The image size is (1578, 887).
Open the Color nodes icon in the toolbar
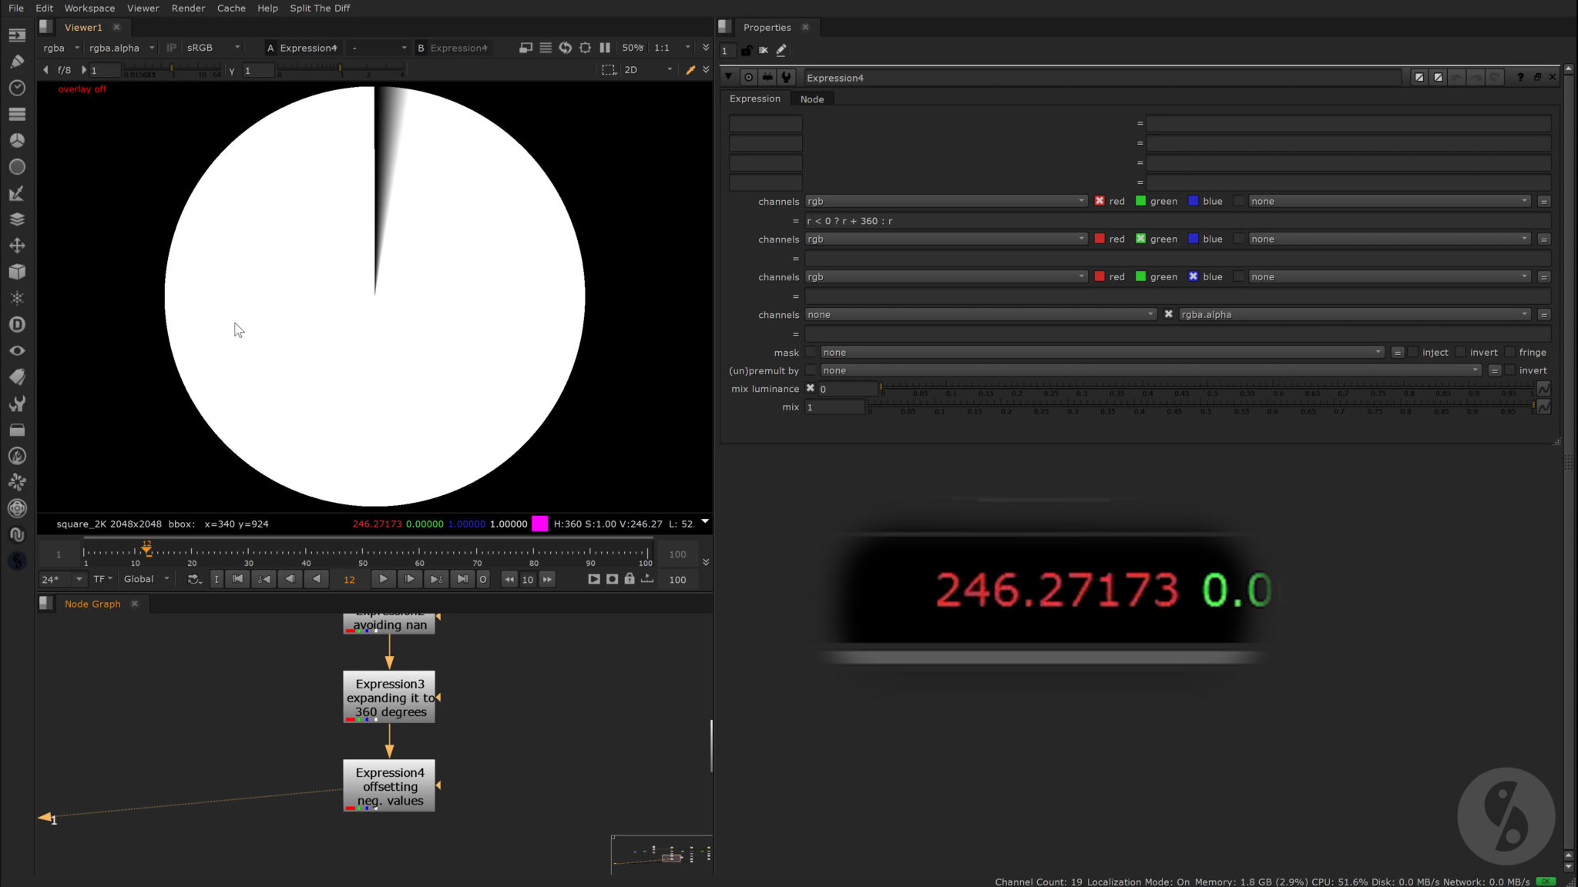[17, 140]
